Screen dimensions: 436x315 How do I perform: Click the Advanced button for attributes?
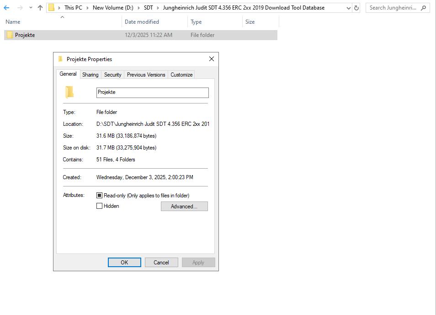[x=184, y=206]
